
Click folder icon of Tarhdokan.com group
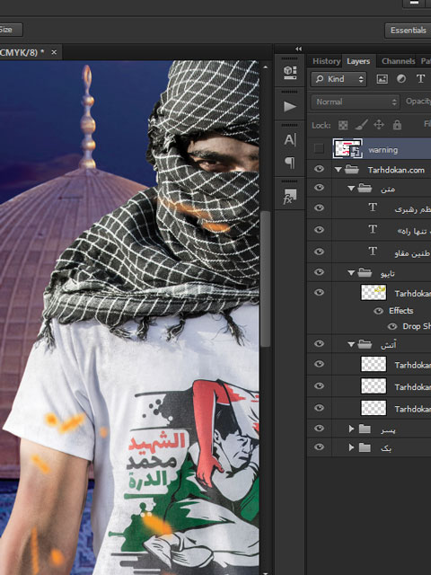[352, 170]
